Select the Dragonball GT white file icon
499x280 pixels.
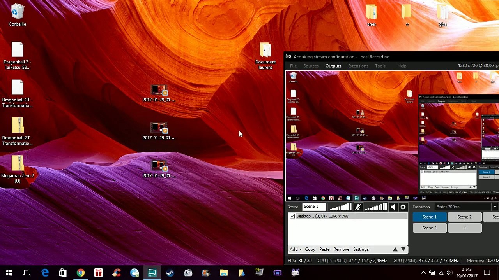coord(18,94)
